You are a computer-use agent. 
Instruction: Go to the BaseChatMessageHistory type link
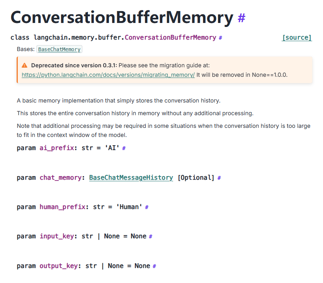[131, 178]
